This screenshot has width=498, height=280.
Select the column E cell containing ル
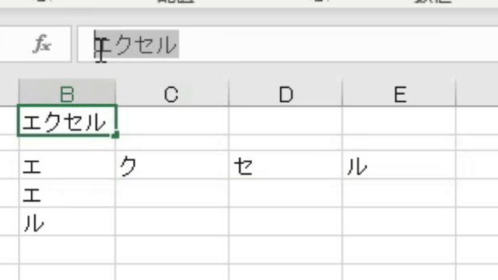click(x=399, y=165)
